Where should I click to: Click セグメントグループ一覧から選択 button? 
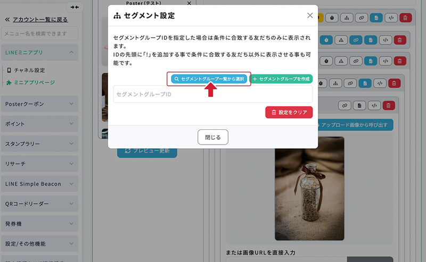coord(209,79)
